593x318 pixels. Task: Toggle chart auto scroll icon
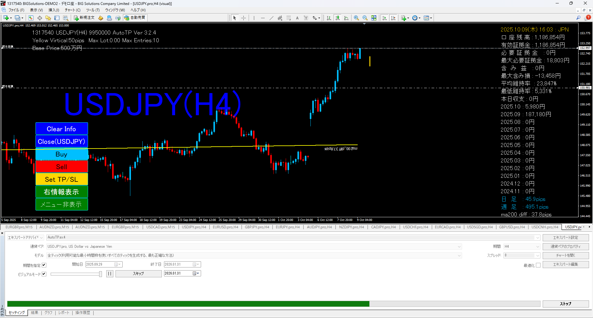click(x=385, y=18)
